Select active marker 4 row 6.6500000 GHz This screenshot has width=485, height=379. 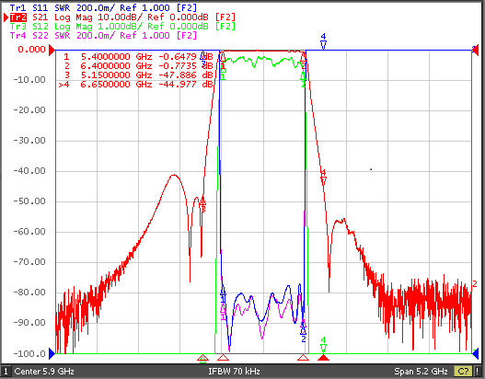[135, 84]
